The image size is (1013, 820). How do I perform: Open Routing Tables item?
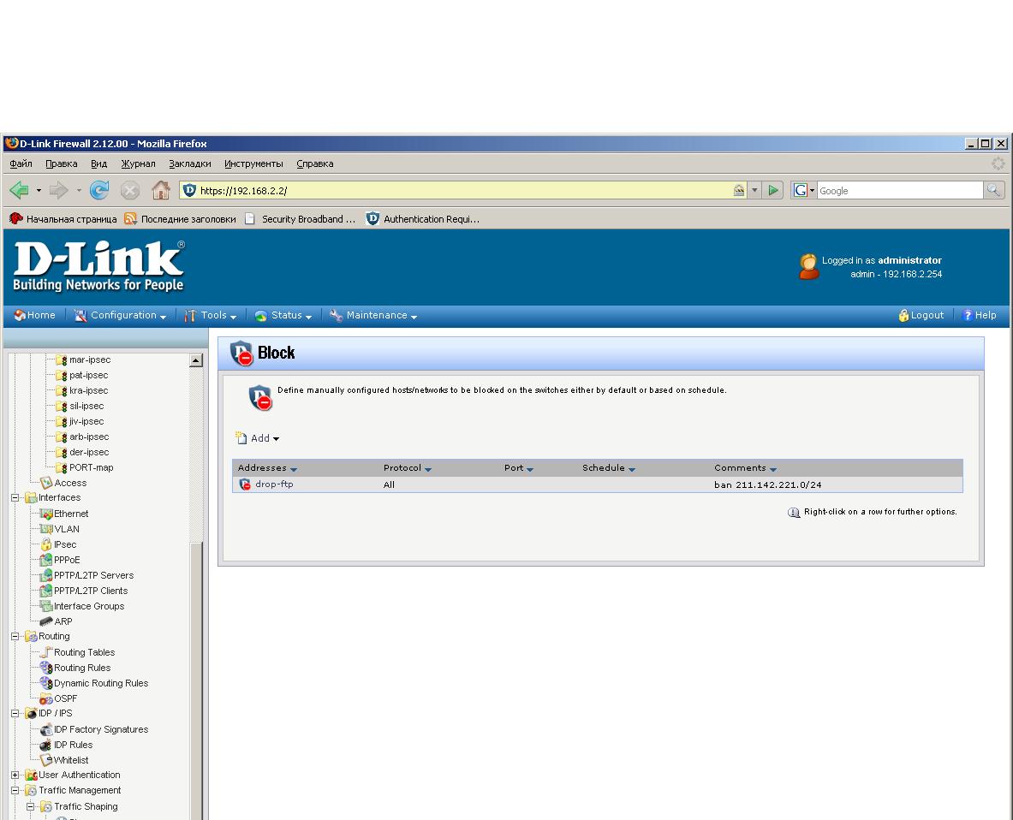tap(84, 653)
